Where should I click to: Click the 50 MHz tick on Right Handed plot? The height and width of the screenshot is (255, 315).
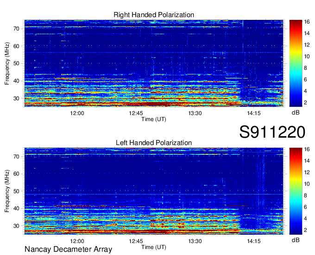click(x=17, y=64)
